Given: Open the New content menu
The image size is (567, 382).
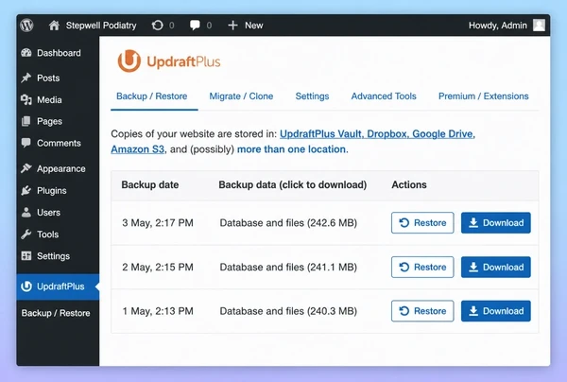Looking at the screenshot, I should click(x=253, y=26).
